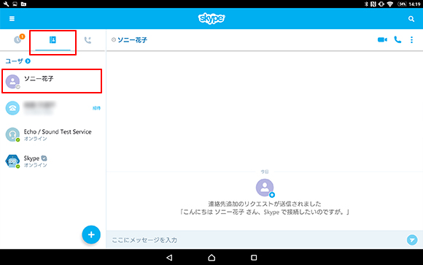423x265 pixels.
Task: Open Echo / Sound Test Service contact
Action: tap(52, 134)
